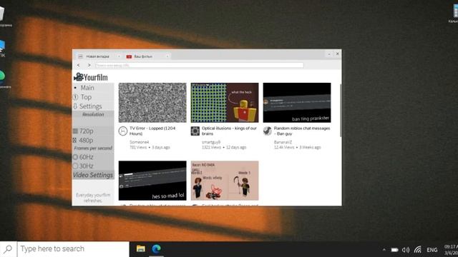Click the Settings sidebar icon

tap(75, 106)
